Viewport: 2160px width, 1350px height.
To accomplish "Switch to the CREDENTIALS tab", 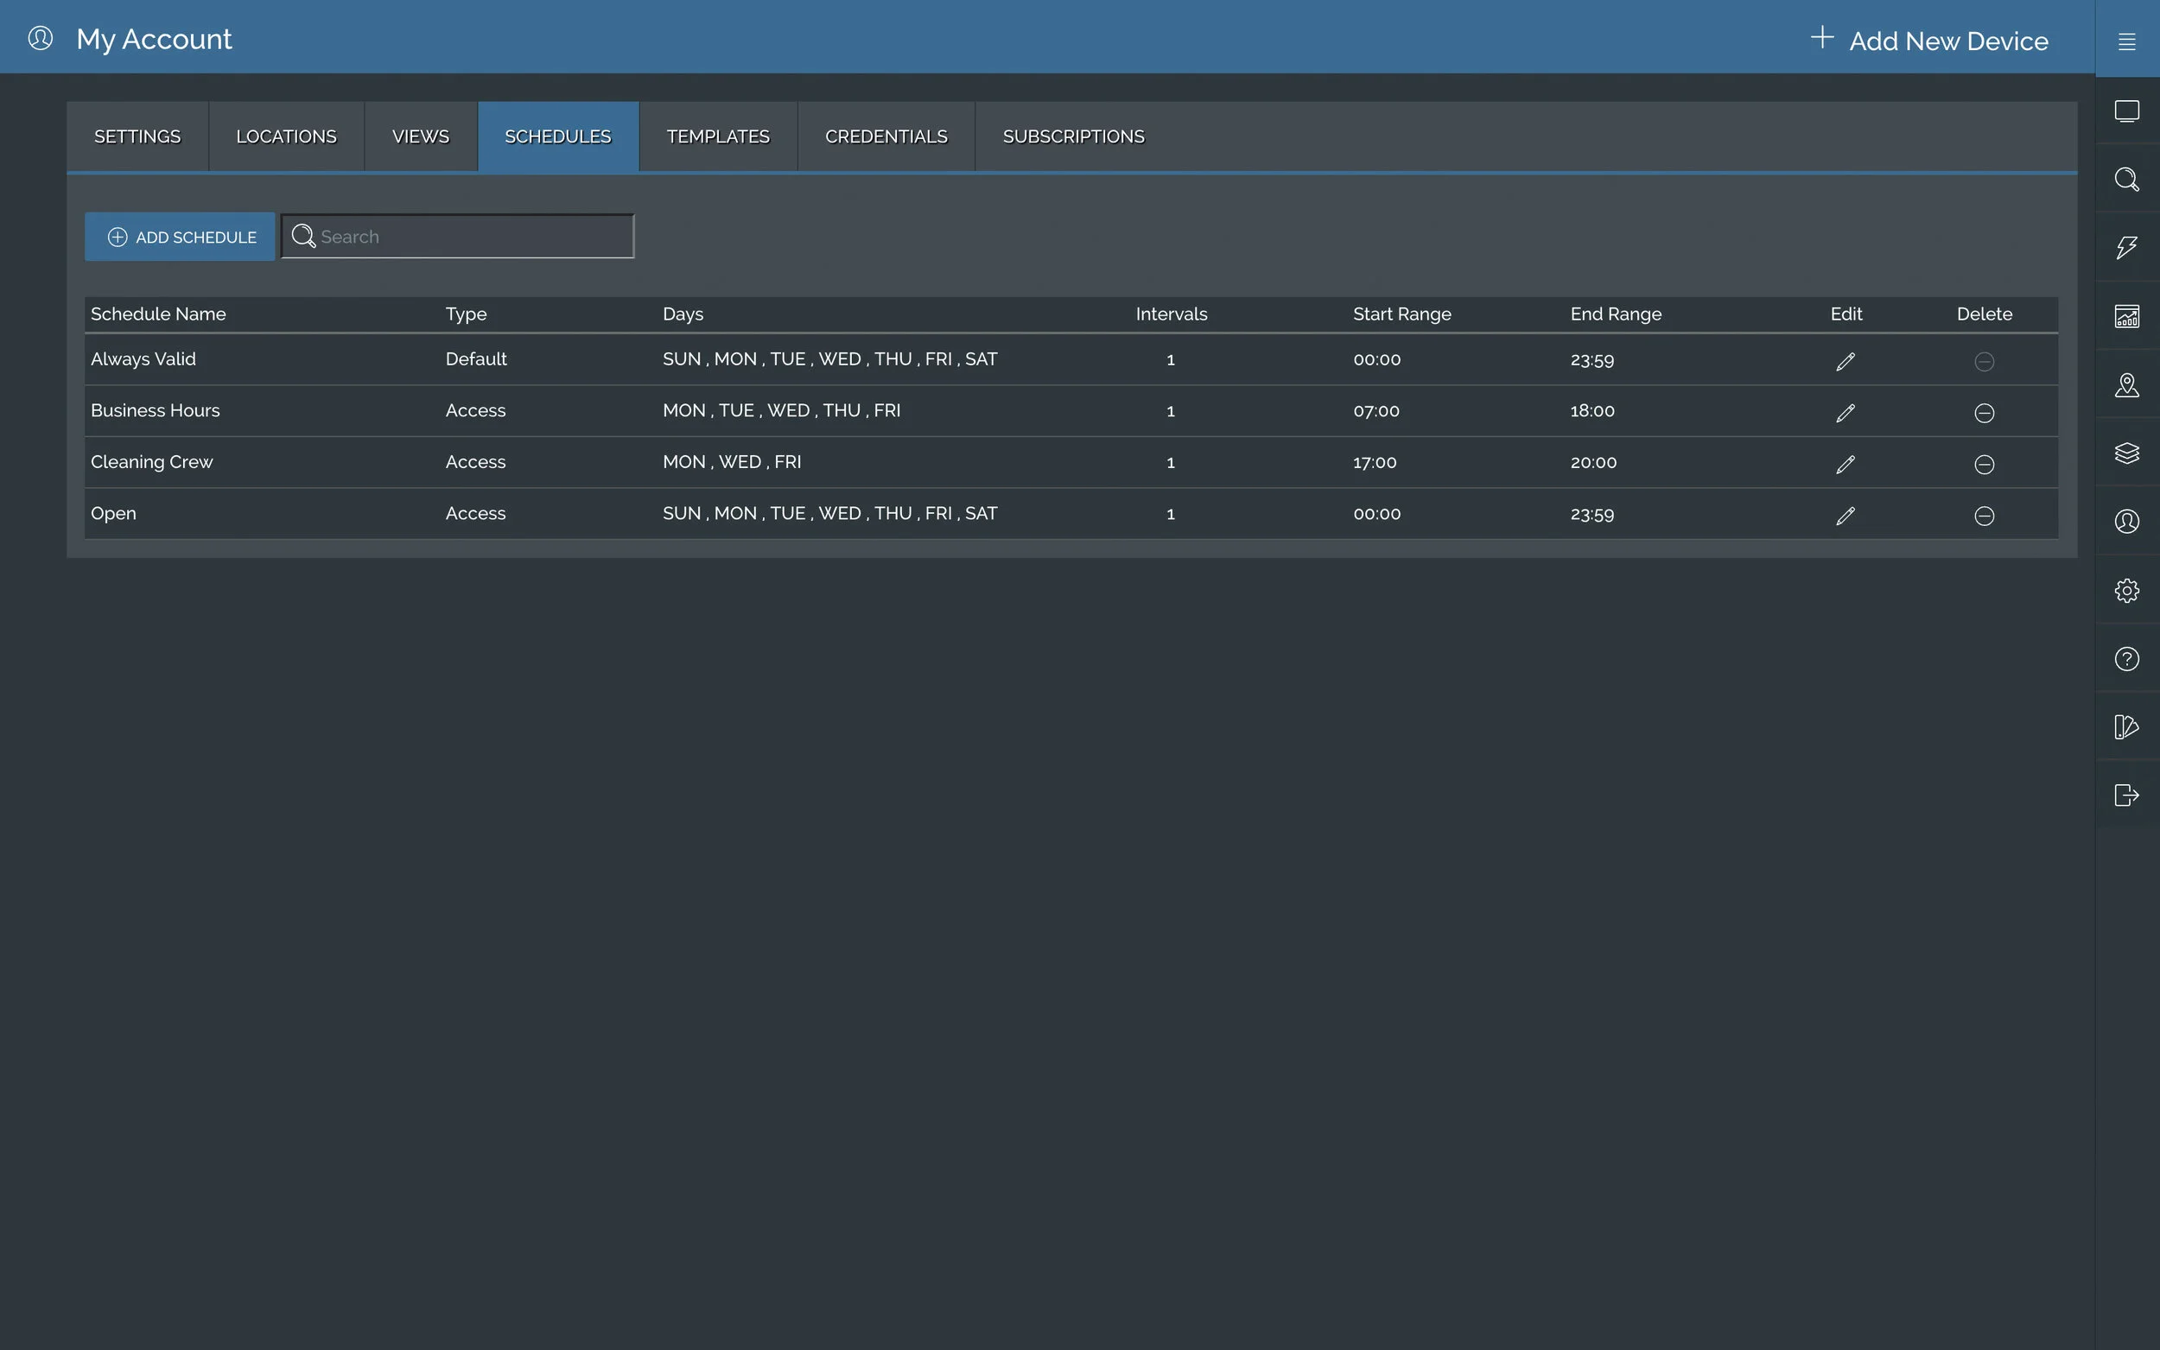I will click(886, 136).
